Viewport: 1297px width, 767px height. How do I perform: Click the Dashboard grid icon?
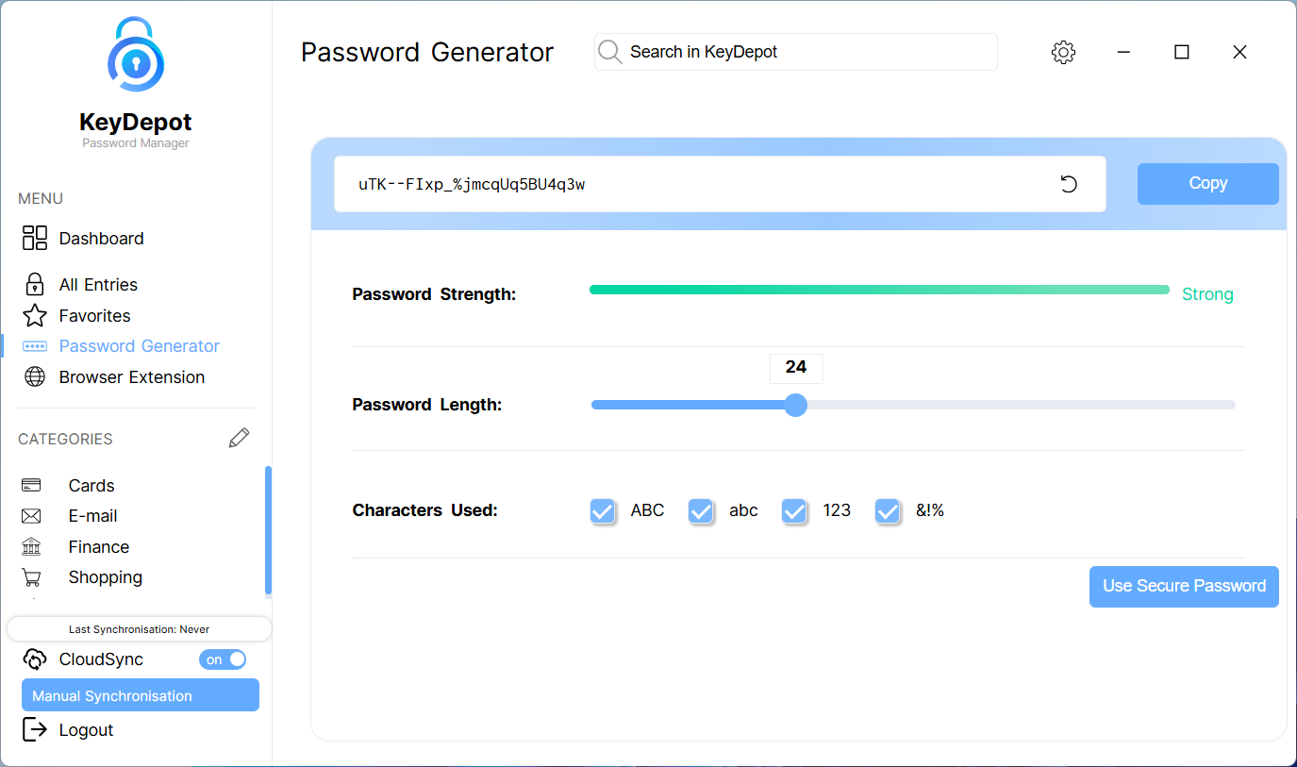pos(35,238)
